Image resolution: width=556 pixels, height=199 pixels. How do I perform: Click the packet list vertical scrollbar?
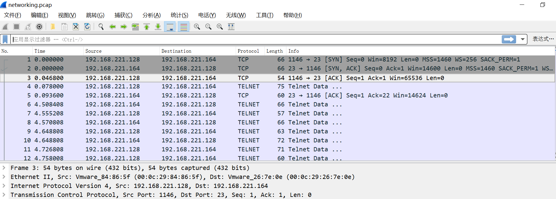pyautogui.click(x=555, y=103)
